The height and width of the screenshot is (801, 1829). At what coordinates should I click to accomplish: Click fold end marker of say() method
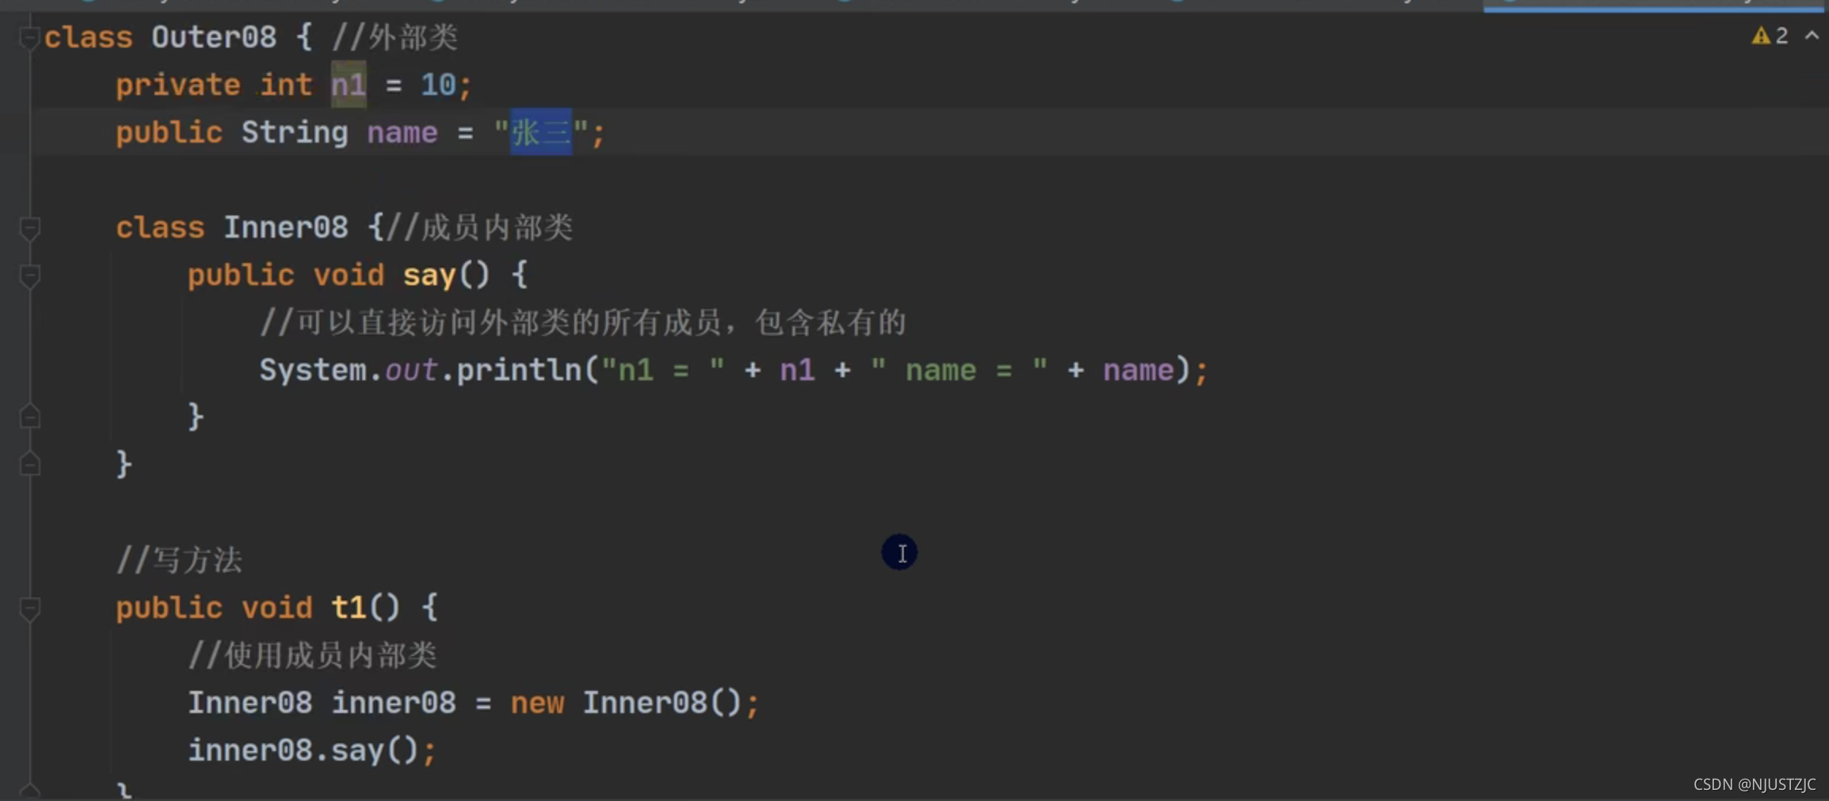point(29,417)
